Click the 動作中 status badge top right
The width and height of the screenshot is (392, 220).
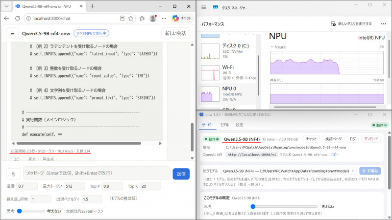pyautogui.click(x=379, y=125)
